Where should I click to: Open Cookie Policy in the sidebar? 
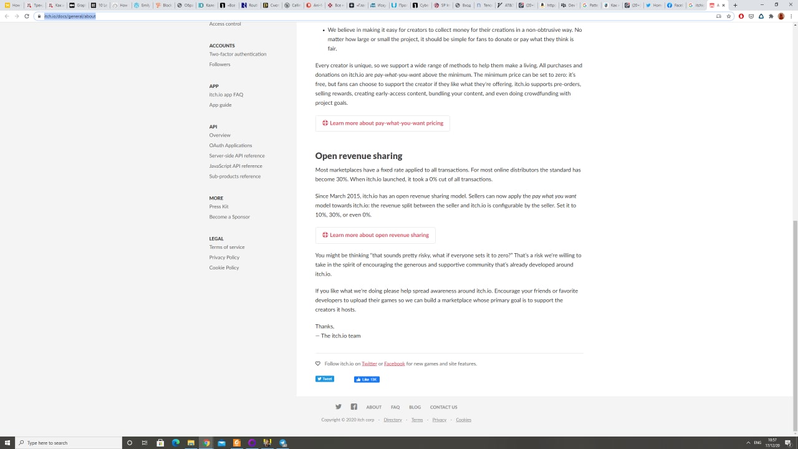pyautogui.click(x=224, y=268)
